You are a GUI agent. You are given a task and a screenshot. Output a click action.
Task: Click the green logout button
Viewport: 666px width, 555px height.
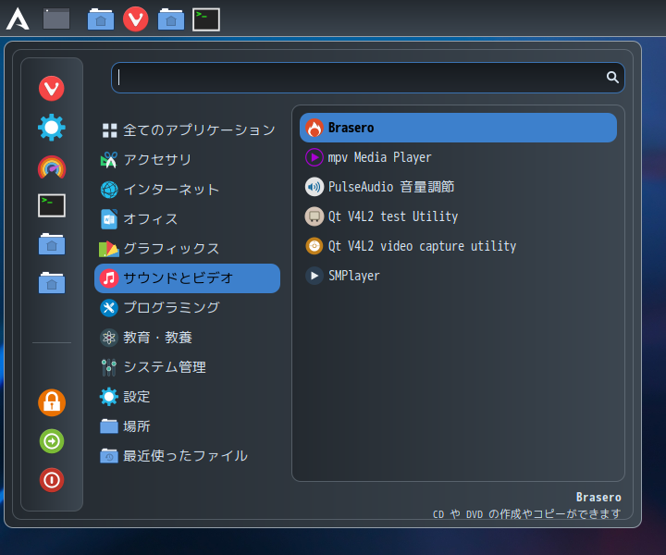coord(52,441)
